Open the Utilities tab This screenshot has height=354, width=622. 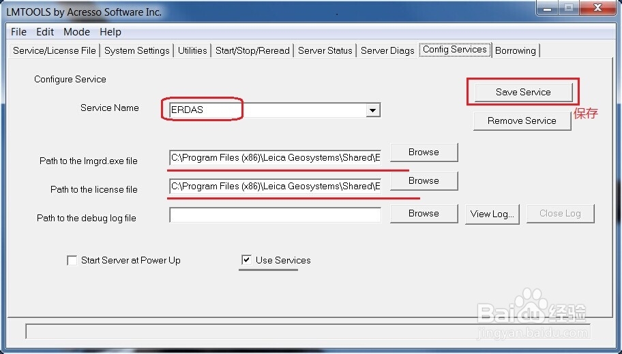pos(192,50)
